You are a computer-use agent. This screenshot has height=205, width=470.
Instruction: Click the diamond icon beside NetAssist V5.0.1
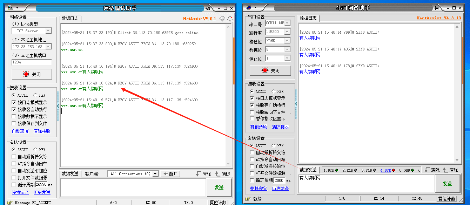click(x=222, y=19)
